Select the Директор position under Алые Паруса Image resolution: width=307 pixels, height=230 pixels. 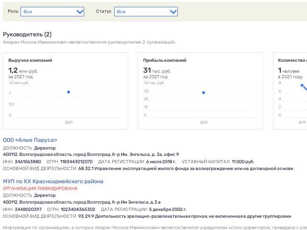[x=45, y=148]
